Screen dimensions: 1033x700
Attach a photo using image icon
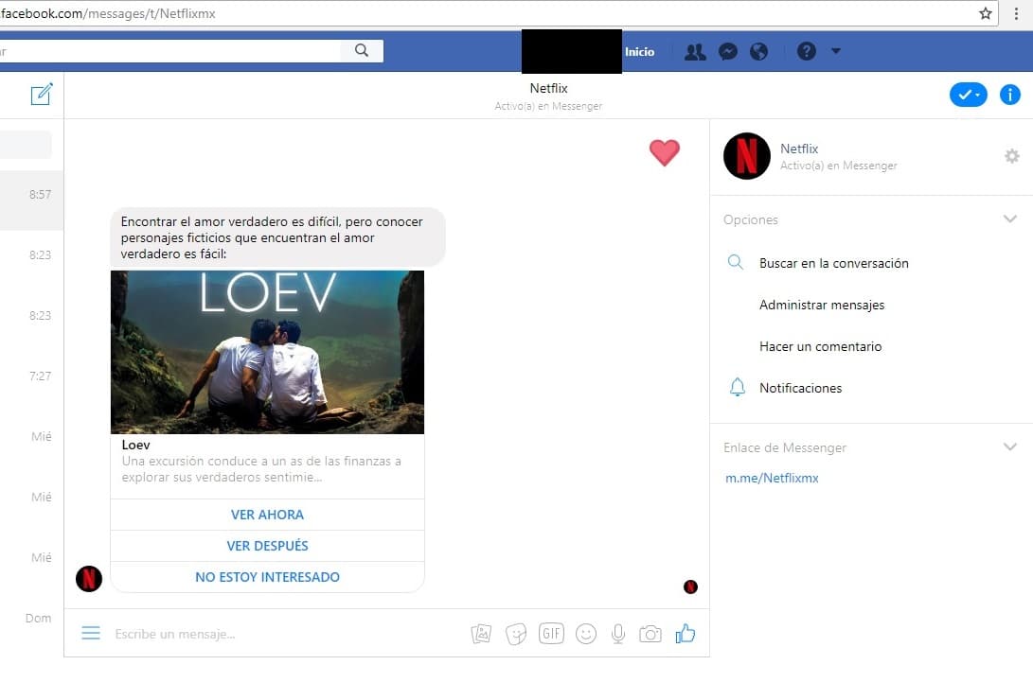click(481, 634)
